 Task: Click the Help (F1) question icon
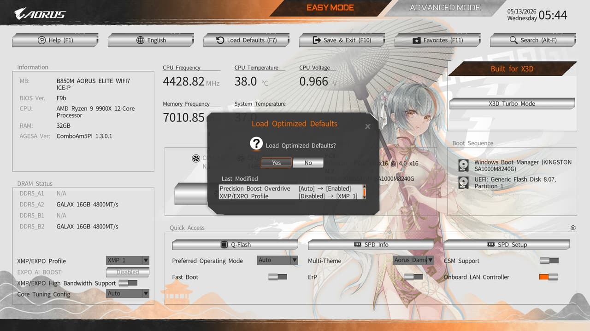point(41,40)
